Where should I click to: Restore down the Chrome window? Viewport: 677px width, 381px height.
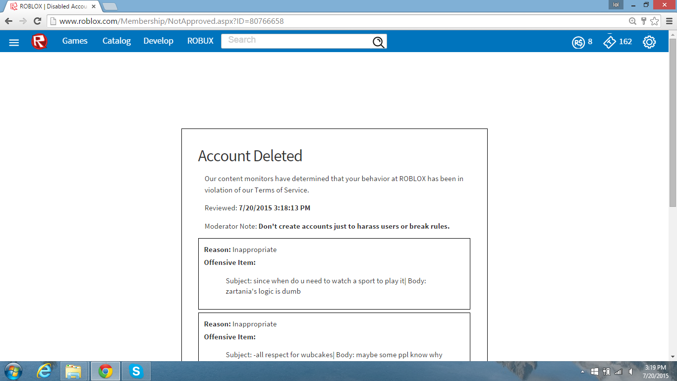pos(646,5)
